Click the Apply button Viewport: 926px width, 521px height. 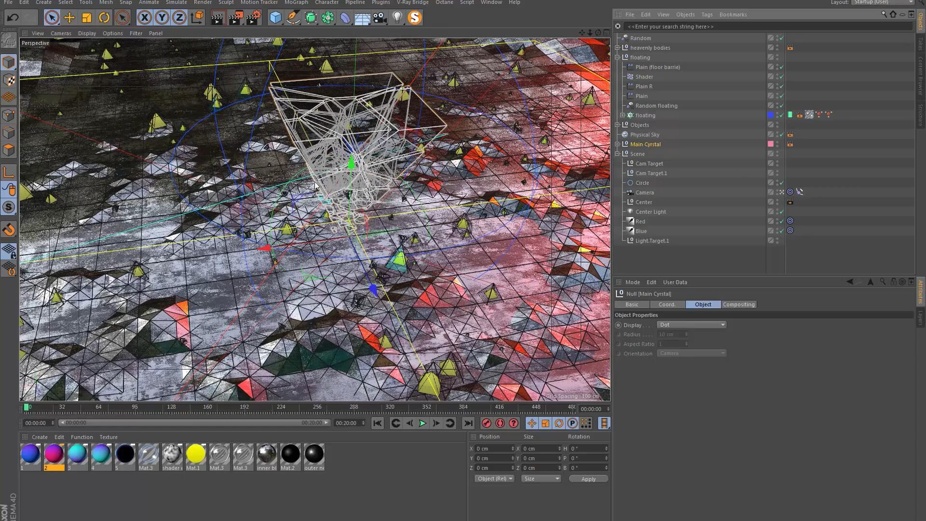pos(588,479)
